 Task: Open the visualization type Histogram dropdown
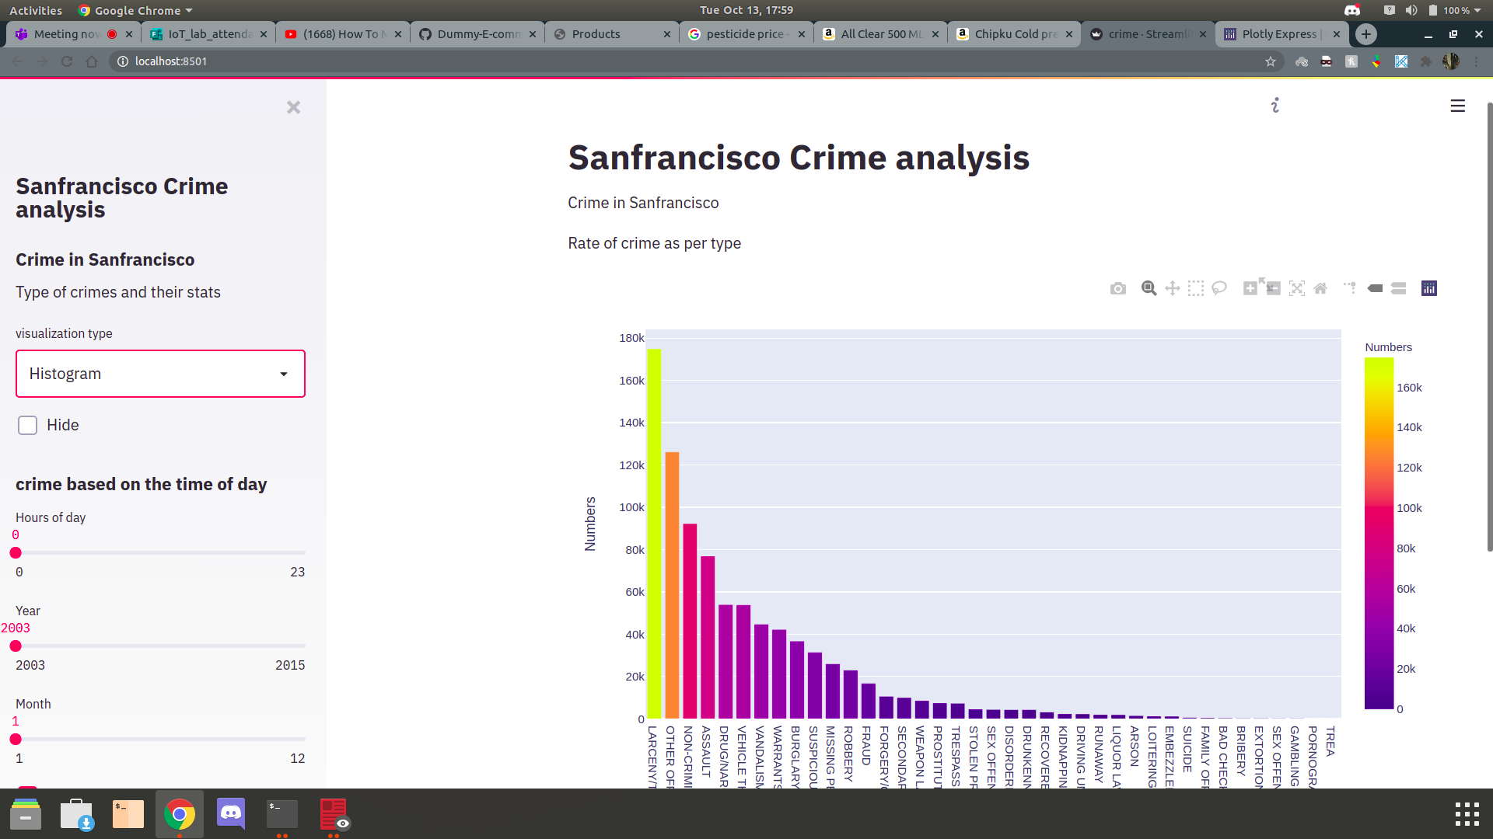[x=160, y=374]
